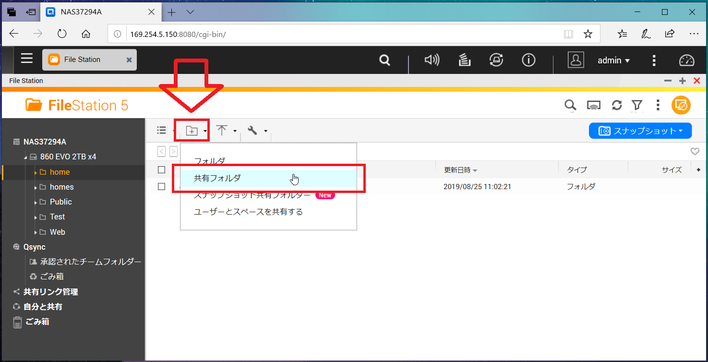The width and height of the screenshot is (708, 362).
Task: Click the dashboard gauge icon
Action: (x=686, y=60)
